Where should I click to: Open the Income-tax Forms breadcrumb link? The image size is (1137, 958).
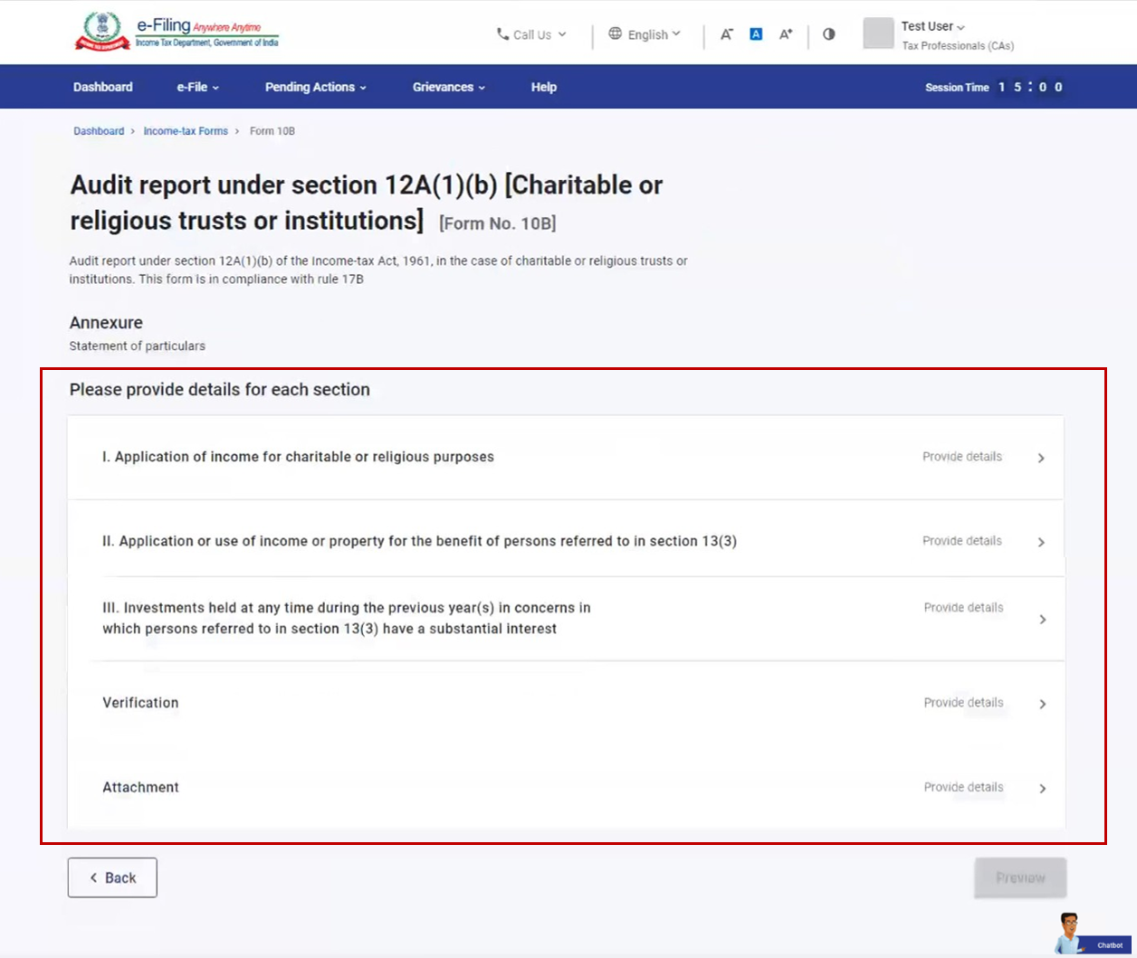click(x=186, y=130)
